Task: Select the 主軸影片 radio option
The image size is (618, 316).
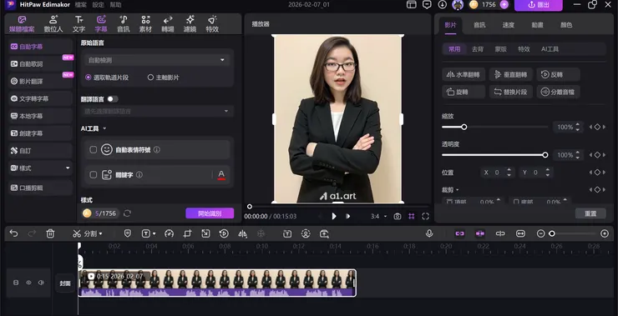Action: click(150, 78)
